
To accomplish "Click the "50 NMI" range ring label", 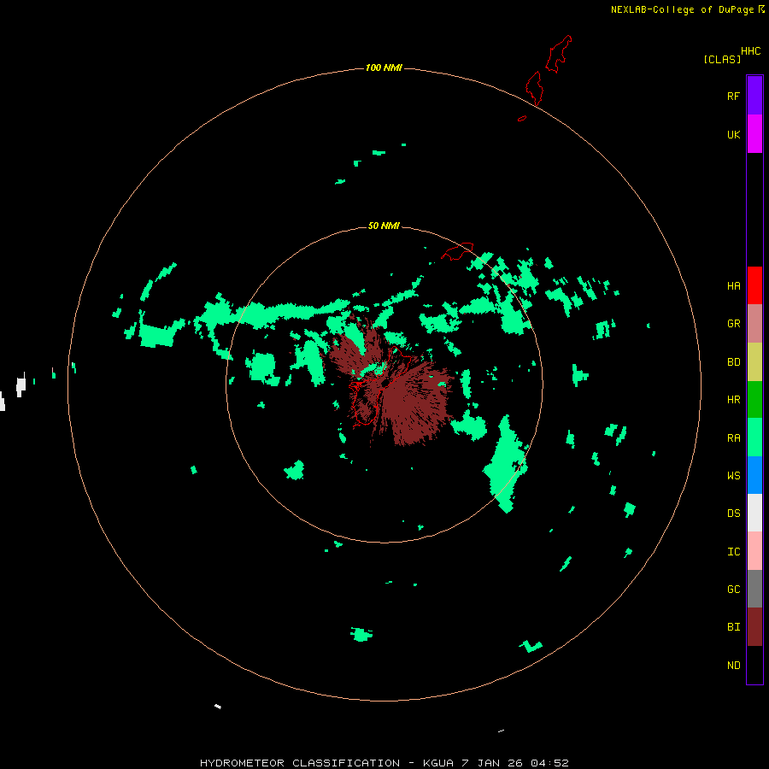I will [384, 226].
